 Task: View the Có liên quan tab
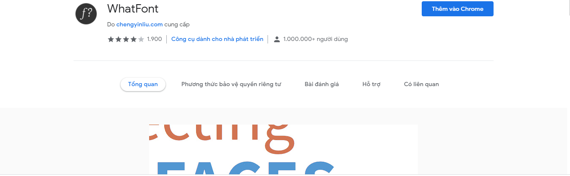[x=421, y=84]
